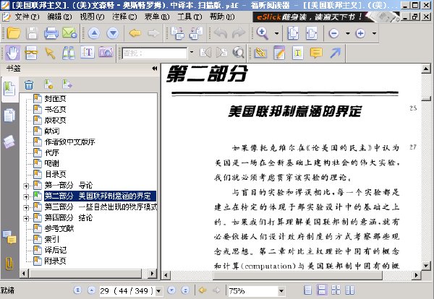Open the 文件 menu
This screenshot has height=299, width=434.
(27, 17)
